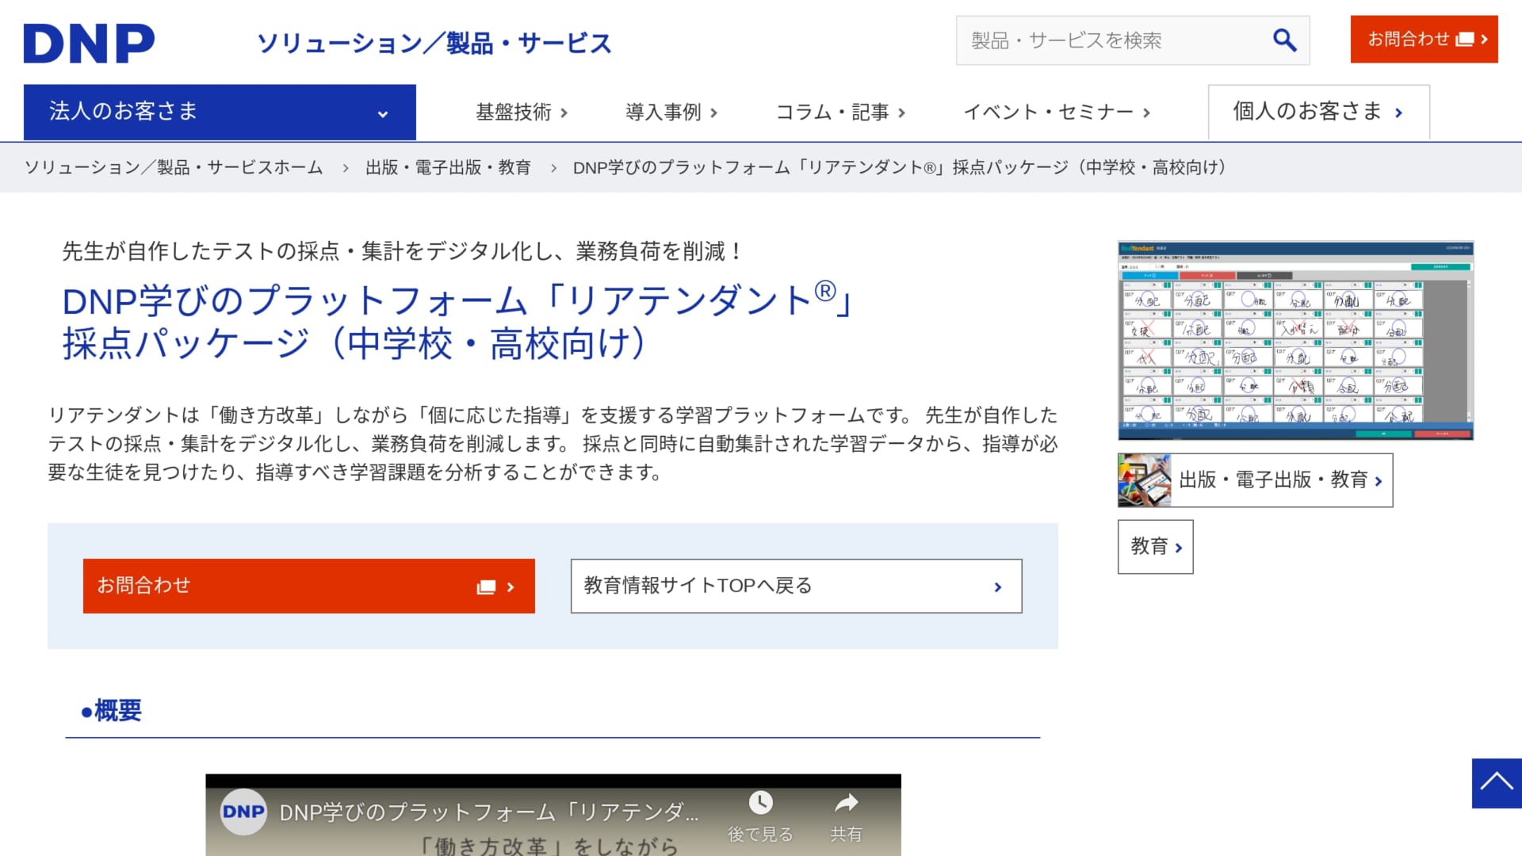Click the new-window icon in the large red お問合わせ button
This screenshot has width=1522, height=856.
coord(486,587)
